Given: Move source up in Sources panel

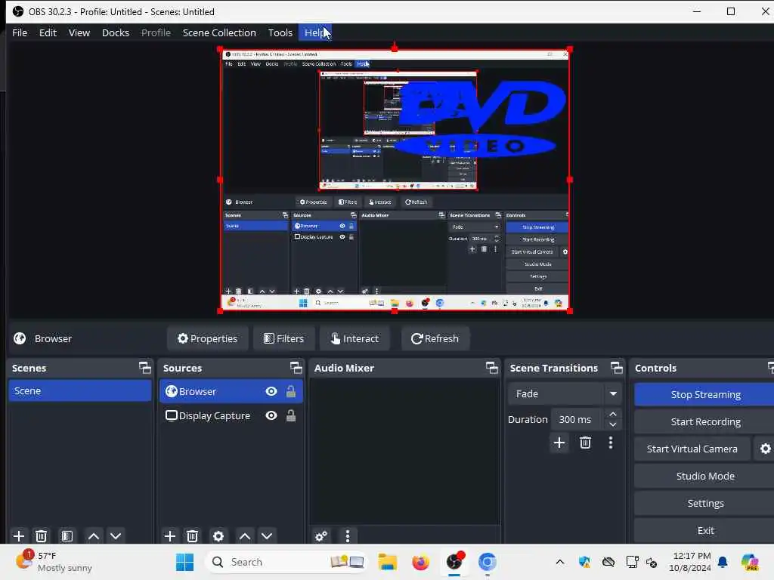Looking at the screenshot, I should (x=244, y=535).
